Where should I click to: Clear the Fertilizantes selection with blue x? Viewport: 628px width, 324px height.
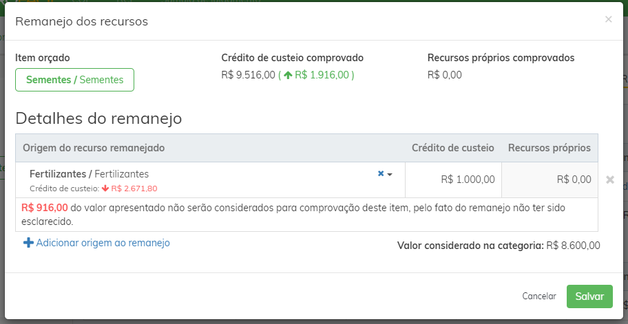pyautogui.click(x=381, y=173)
